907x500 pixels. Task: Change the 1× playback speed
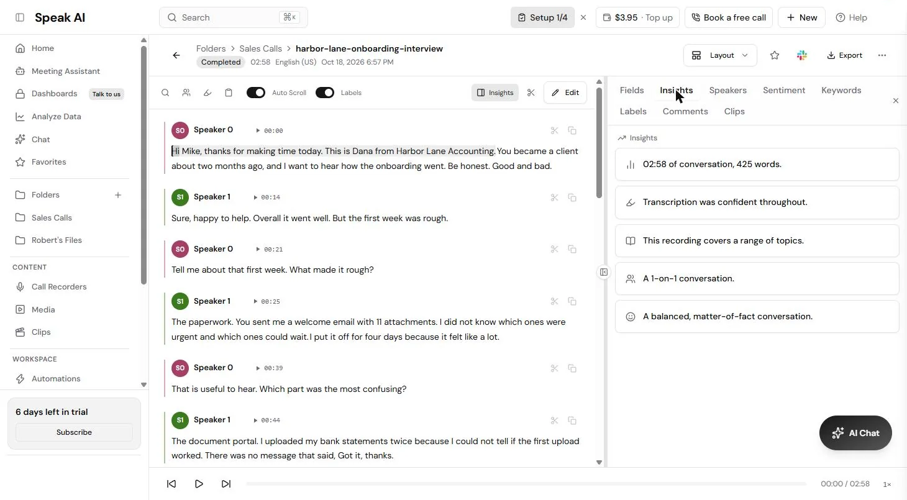point(887,484)
